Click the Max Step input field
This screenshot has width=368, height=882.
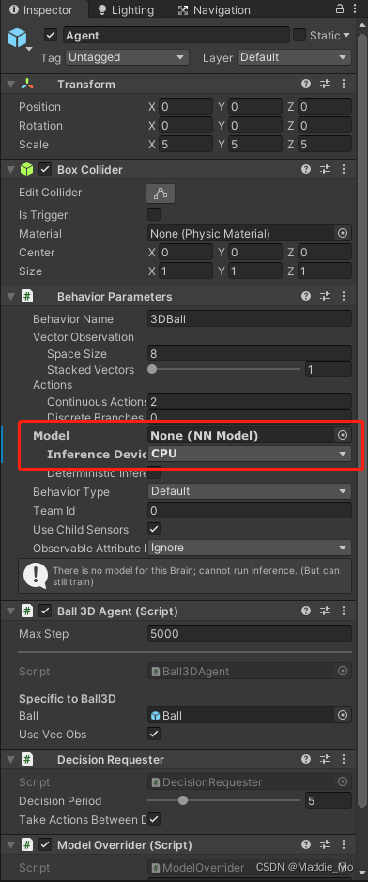tap(250, 634)
